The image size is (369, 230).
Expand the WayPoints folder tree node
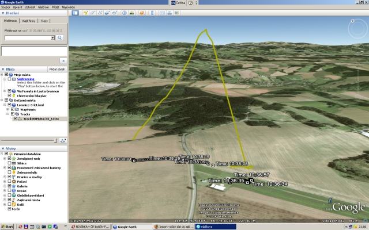7,109
